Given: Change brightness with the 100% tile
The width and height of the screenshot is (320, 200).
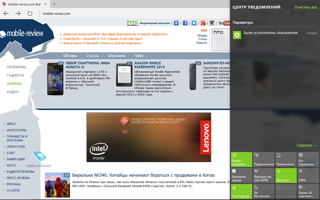Looking at the screenshot, I should 308,175.
